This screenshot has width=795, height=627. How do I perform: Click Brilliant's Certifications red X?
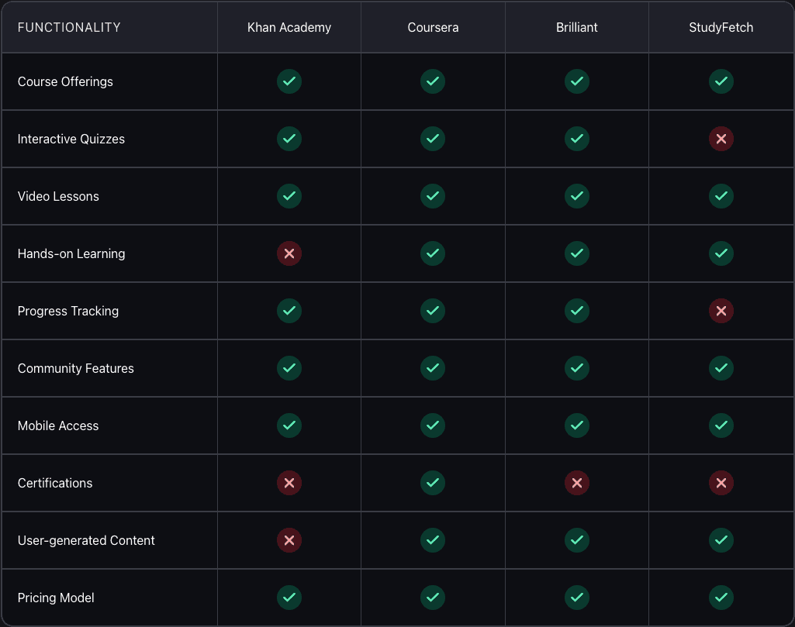click(x=576, y=483)
